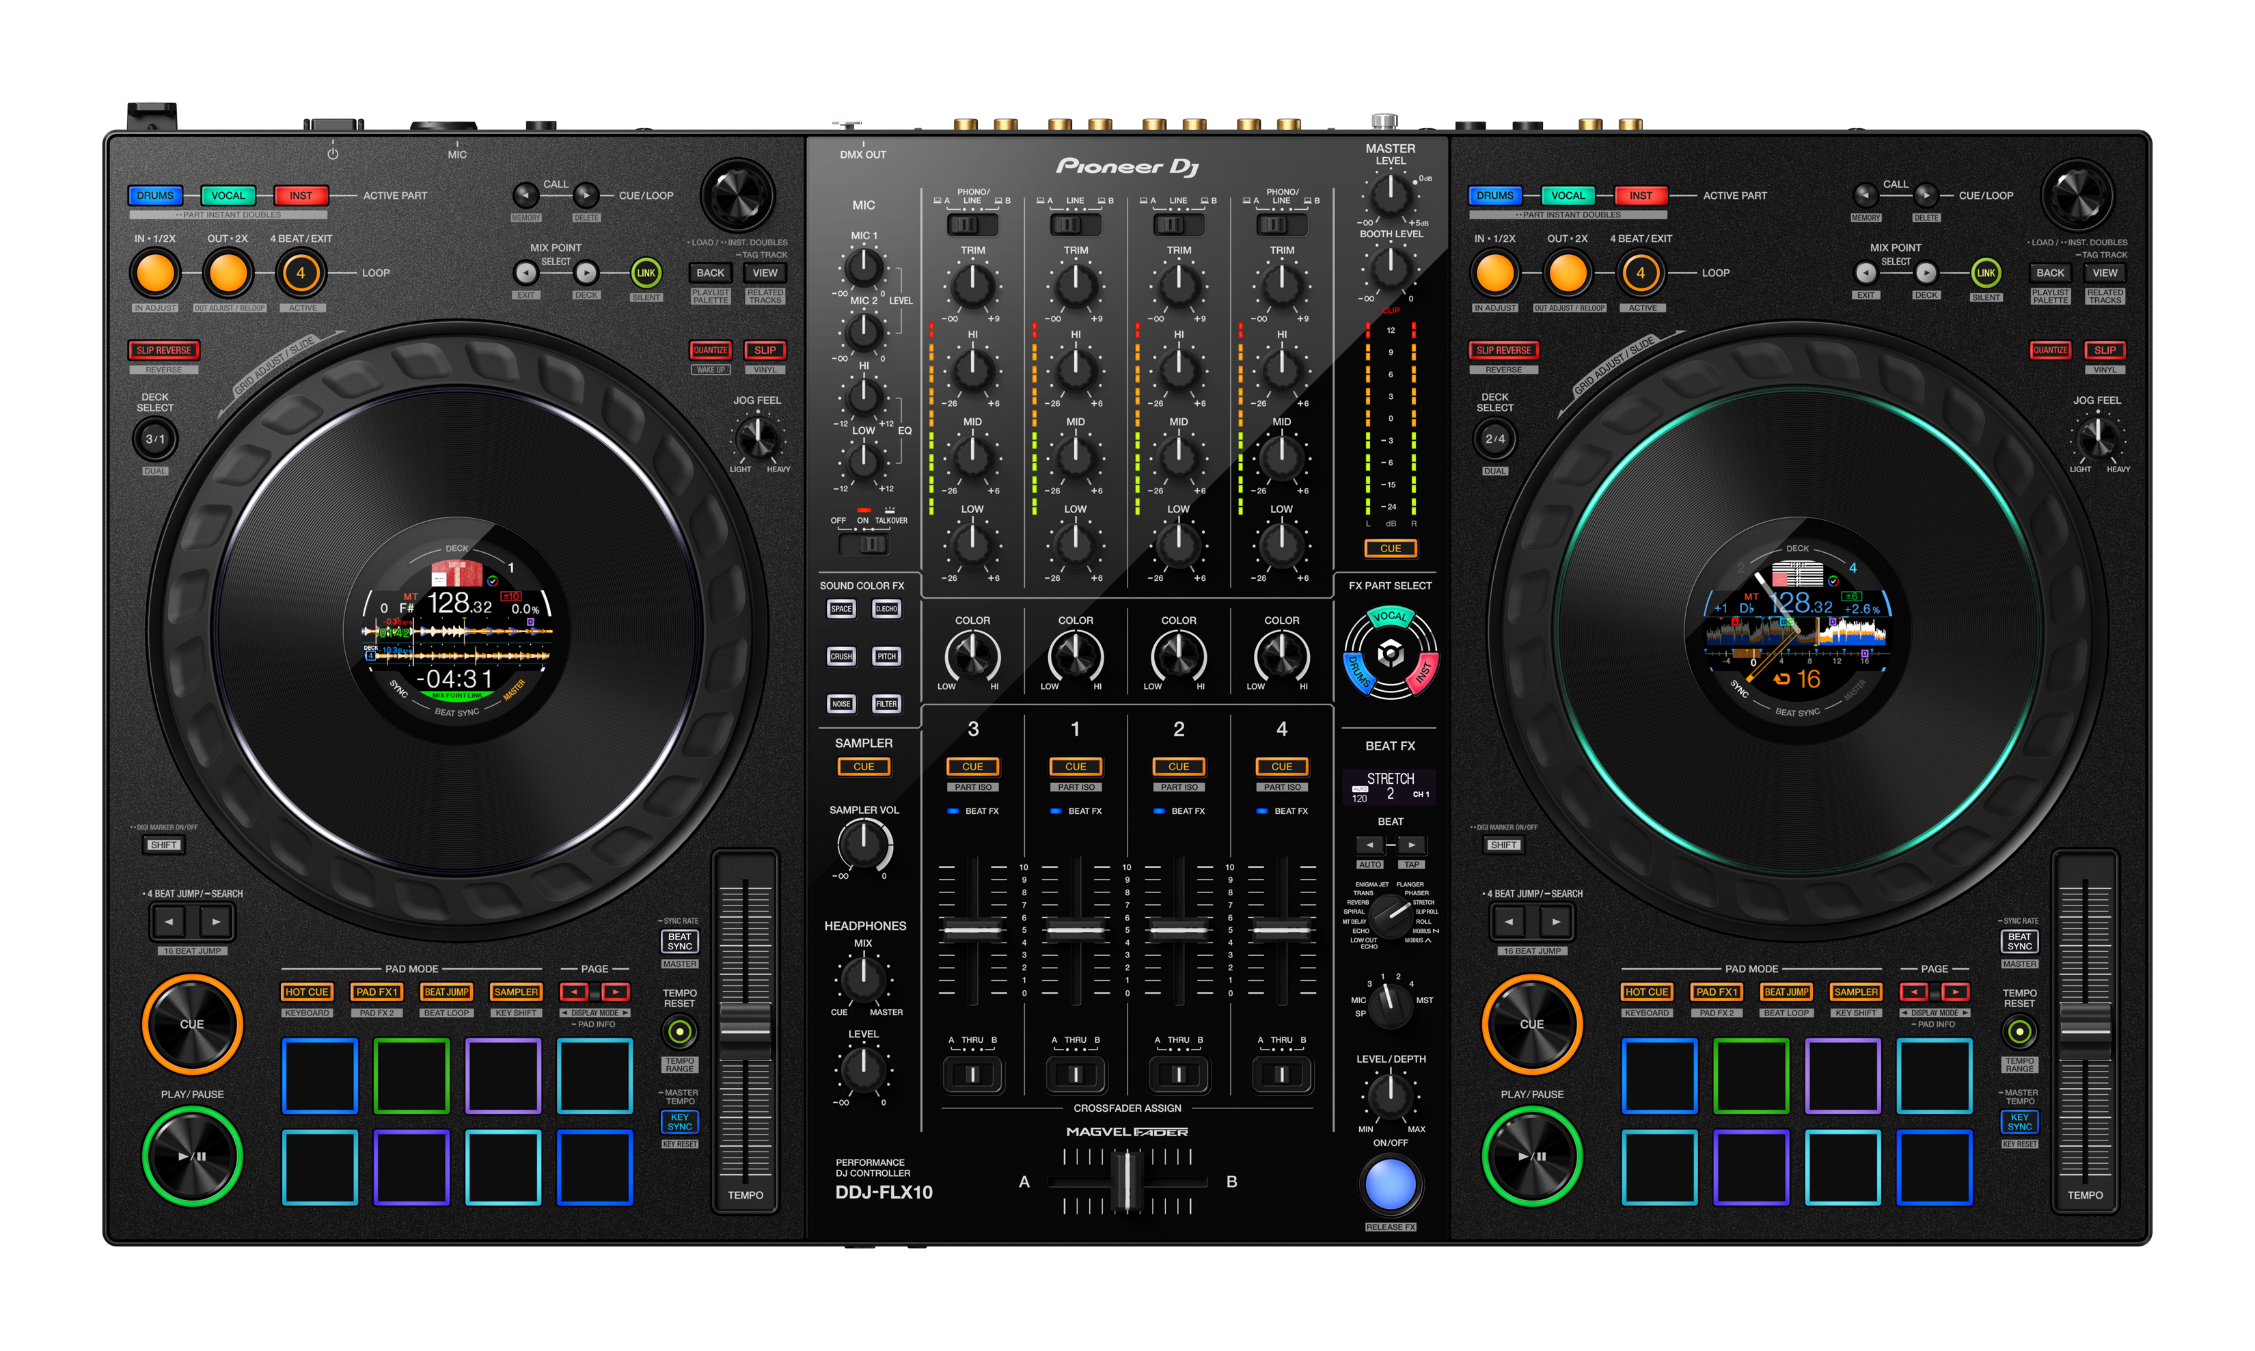Select the FILTER sound color effect
The image size is (2255, 1351).
tap(887, 704)
